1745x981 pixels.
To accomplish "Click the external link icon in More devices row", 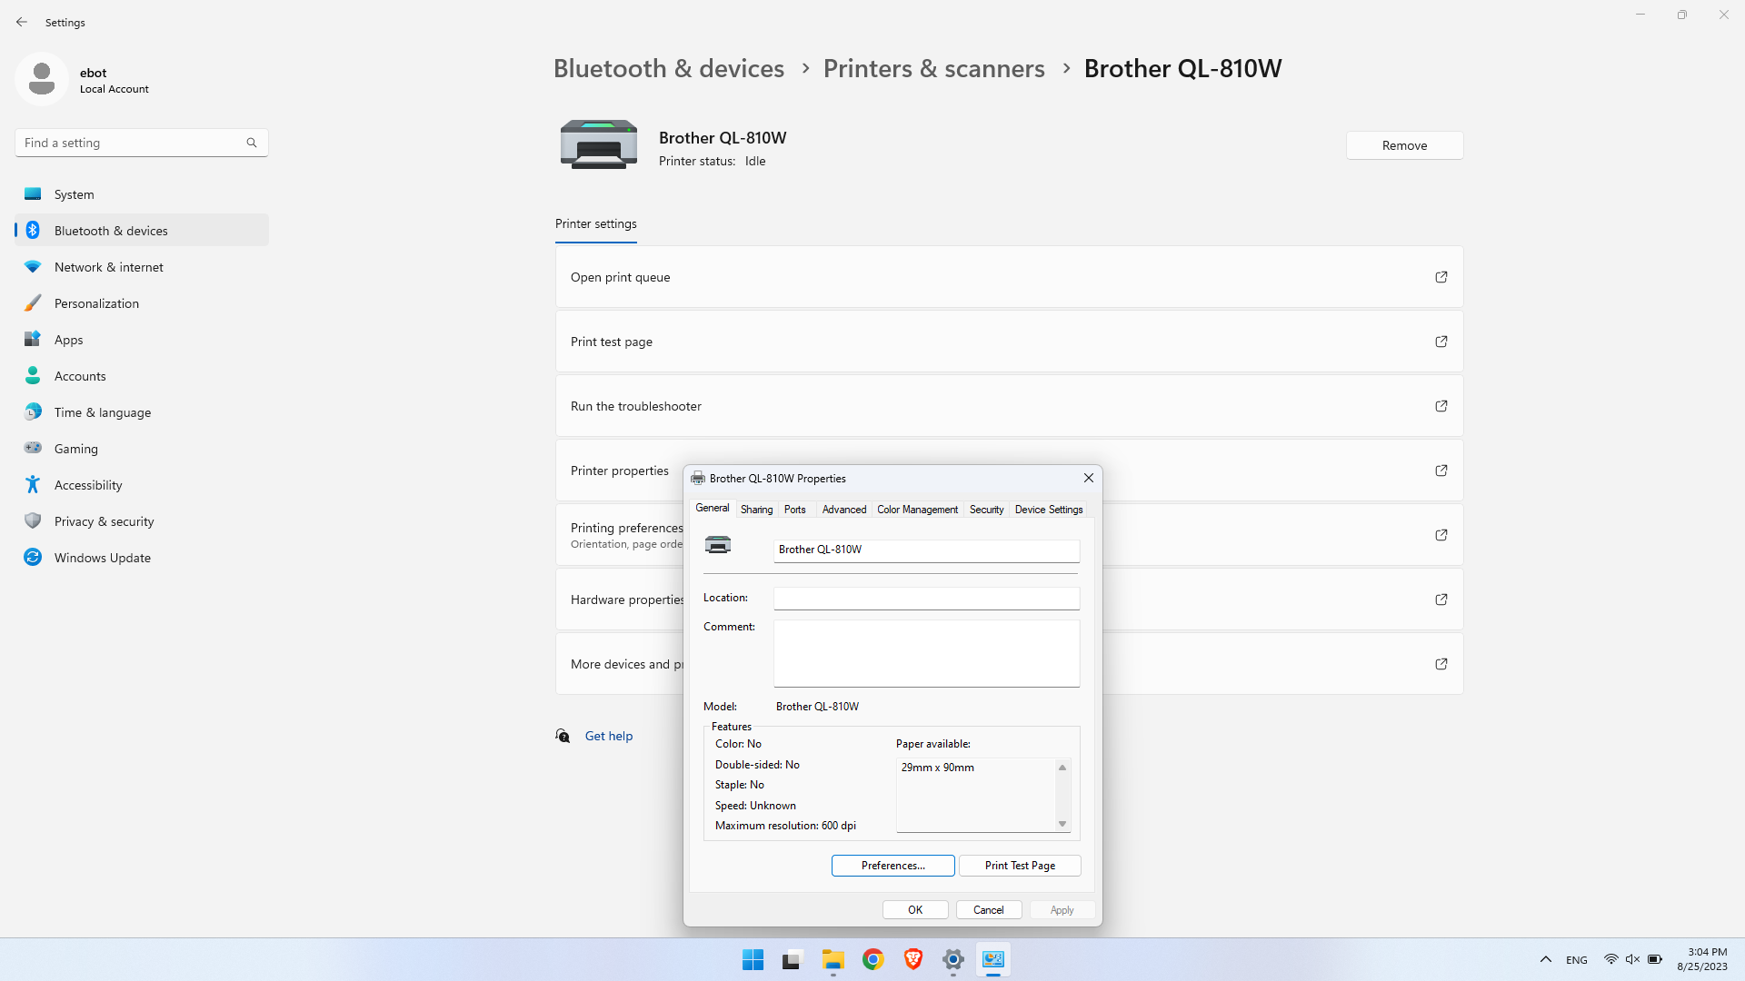I will pos(1441,664).
